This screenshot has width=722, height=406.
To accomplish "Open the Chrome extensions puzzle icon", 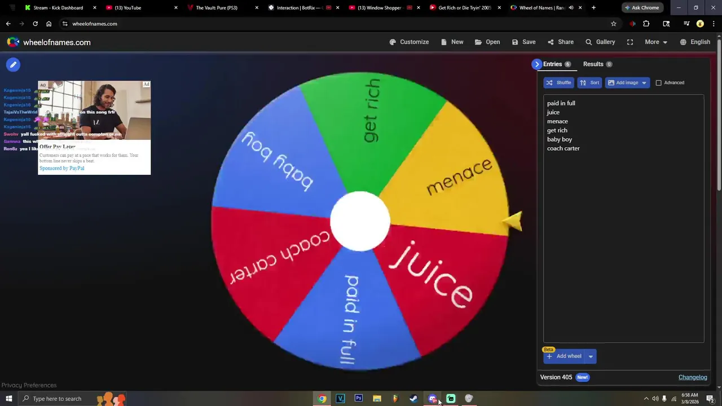I will tap(646, 24).
